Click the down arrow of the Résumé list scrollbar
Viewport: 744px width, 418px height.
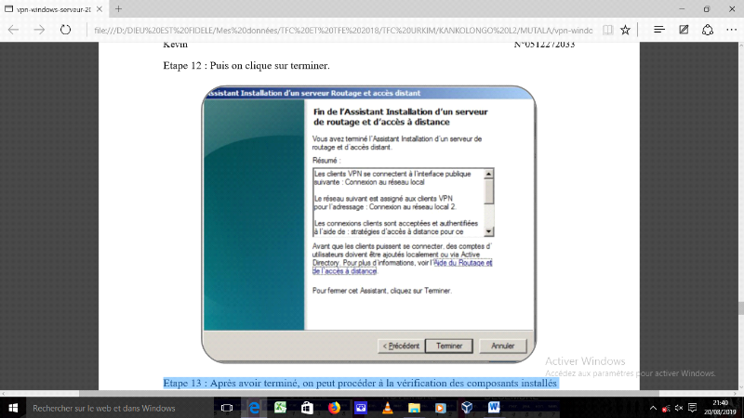click(x=488, y=231)
